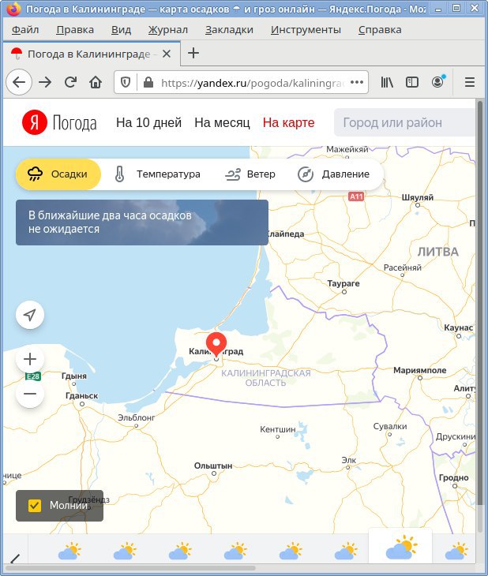Open the Правка menu
Image resolution: width=488 pixels, height=576 pixels.
[75, 29]
